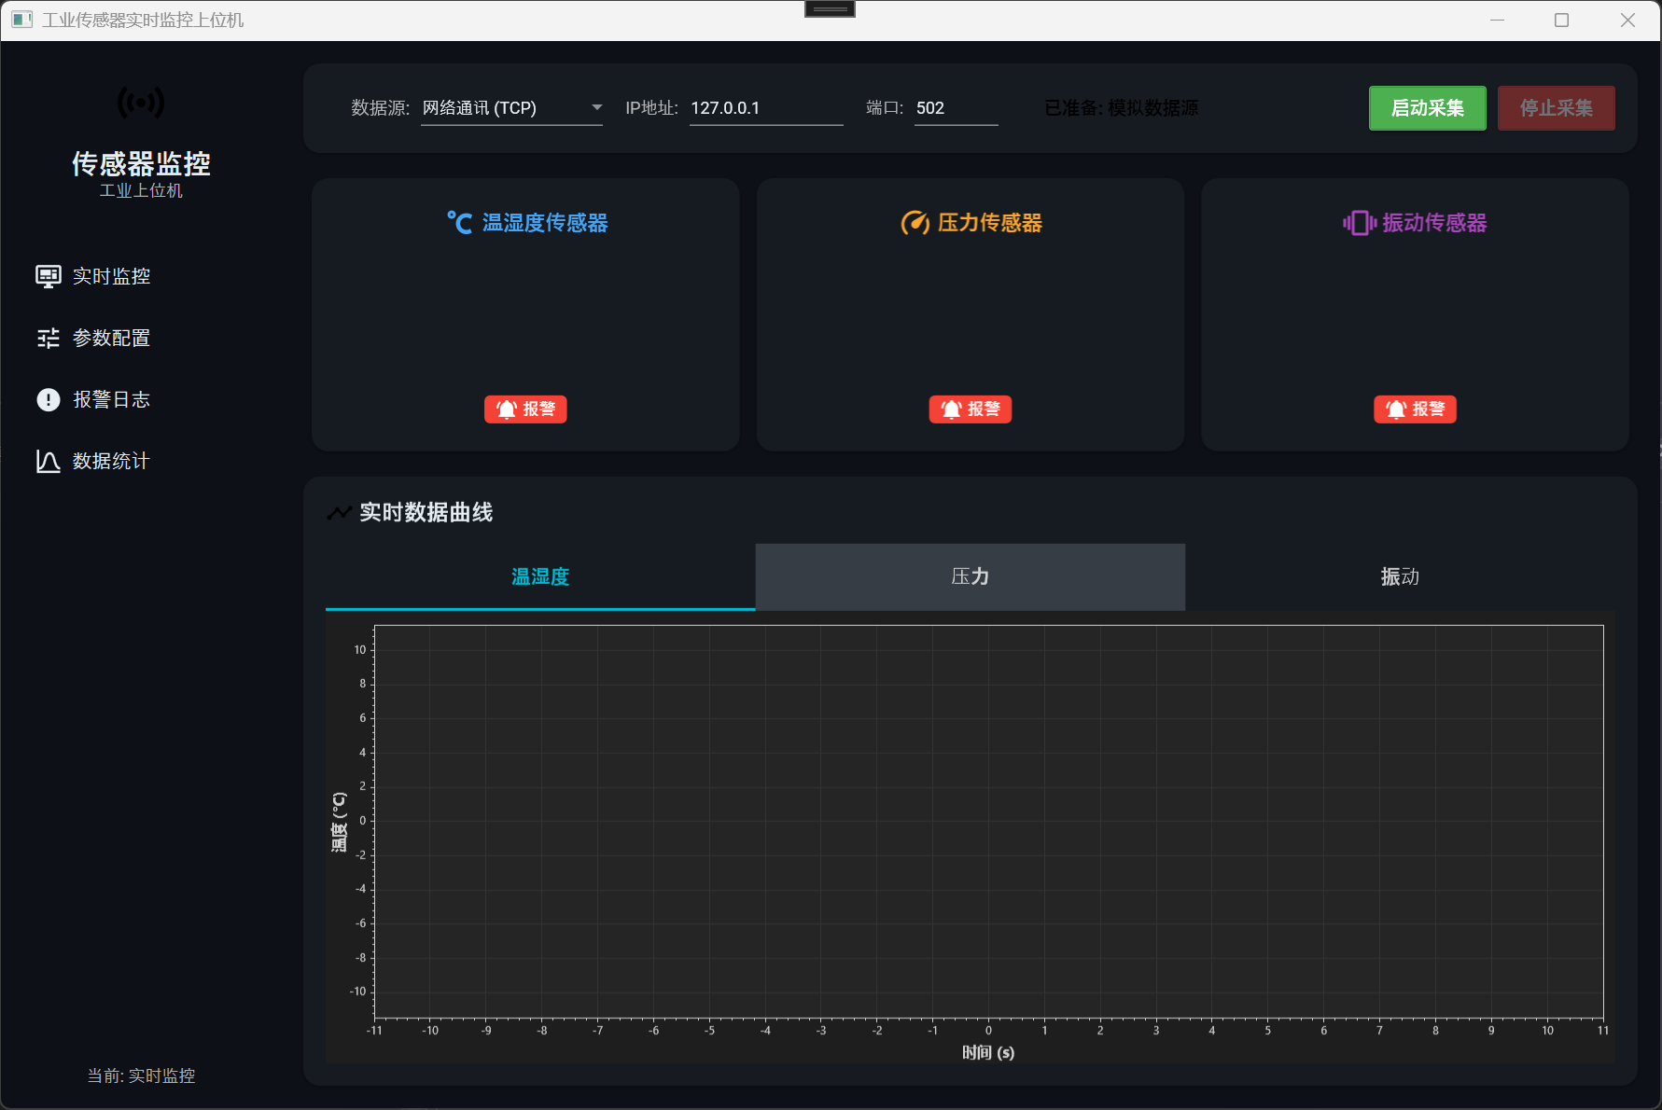Minimize the window

click(x=1498, y=20)
